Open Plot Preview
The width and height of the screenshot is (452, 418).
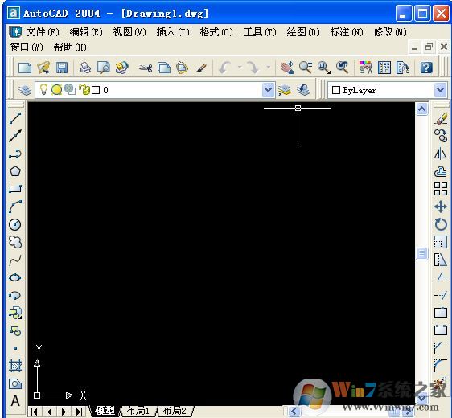(x=104, y=68)
